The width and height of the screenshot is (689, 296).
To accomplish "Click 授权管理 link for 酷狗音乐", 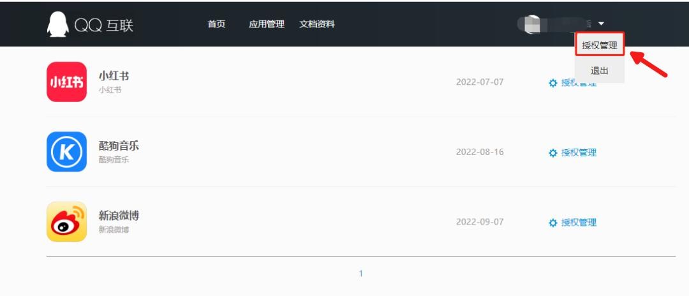I will [579, 153].
